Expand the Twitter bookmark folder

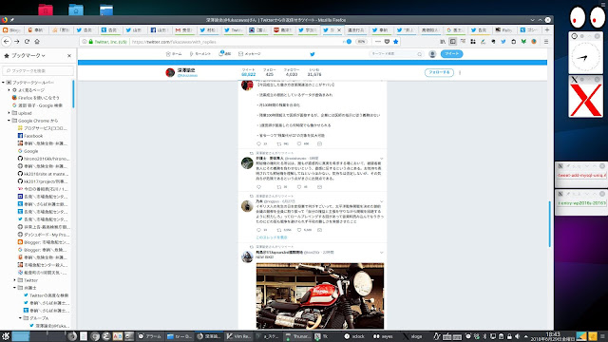[x=15, y=280]
